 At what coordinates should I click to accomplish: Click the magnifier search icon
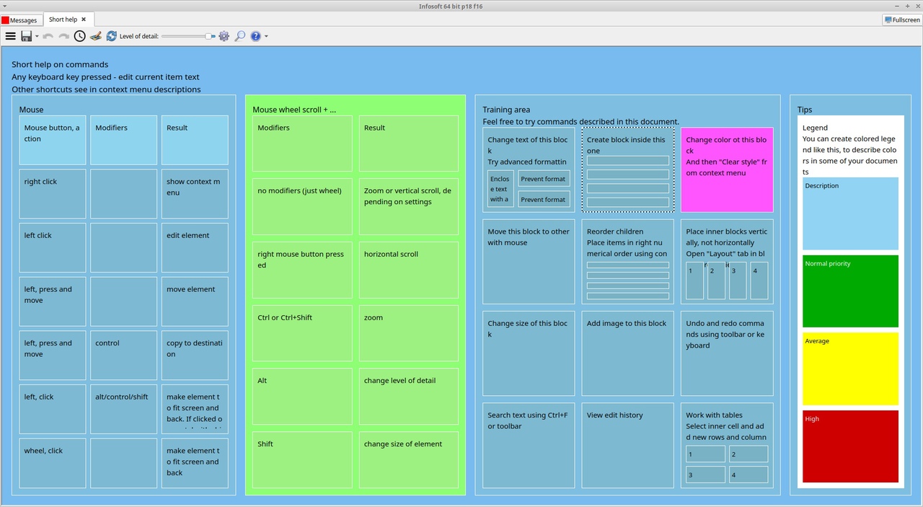coord(240,36)
